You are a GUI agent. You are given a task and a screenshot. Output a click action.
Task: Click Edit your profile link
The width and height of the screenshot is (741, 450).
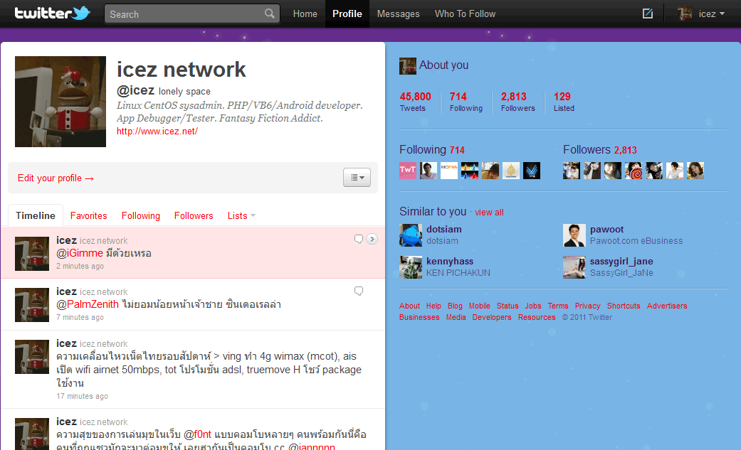point(56,178)
